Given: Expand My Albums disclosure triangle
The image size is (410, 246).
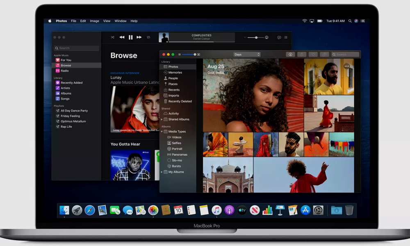Looking at the screenshot, I should [x=162, y=172].
